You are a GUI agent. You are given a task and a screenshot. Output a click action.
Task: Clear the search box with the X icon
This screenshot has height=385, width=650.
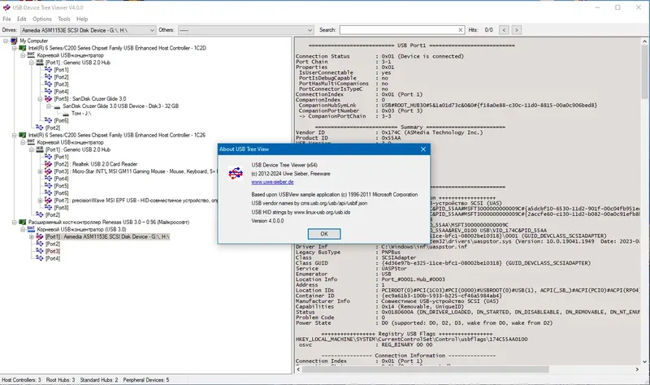click(460, 30)
